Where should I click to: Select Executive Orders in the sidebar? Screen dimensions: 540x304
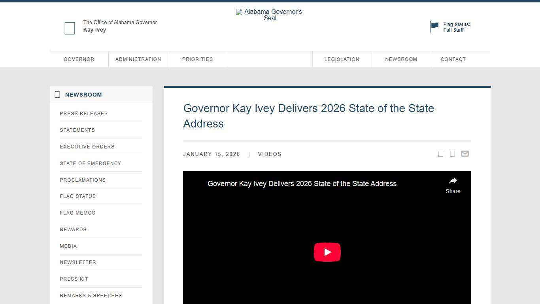coord(87,147)
